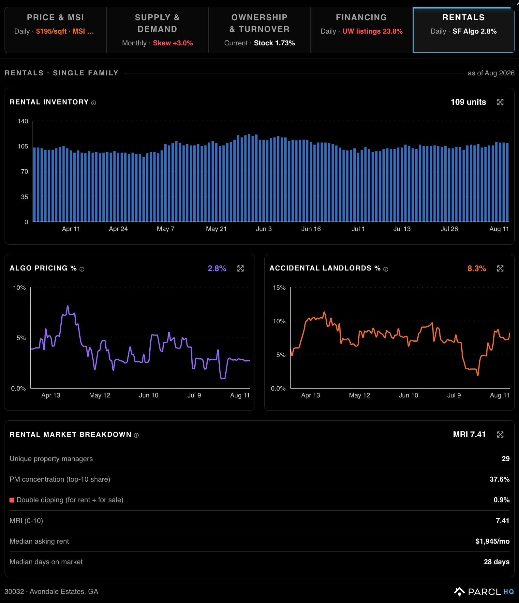
Task: Expand the Accidental Landlords % chart
Action: point(500,269)
